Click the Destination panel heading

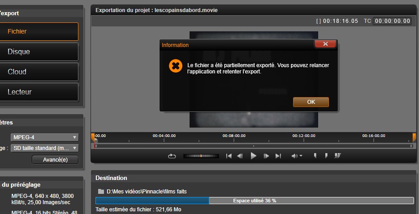(x=111, y=178)
